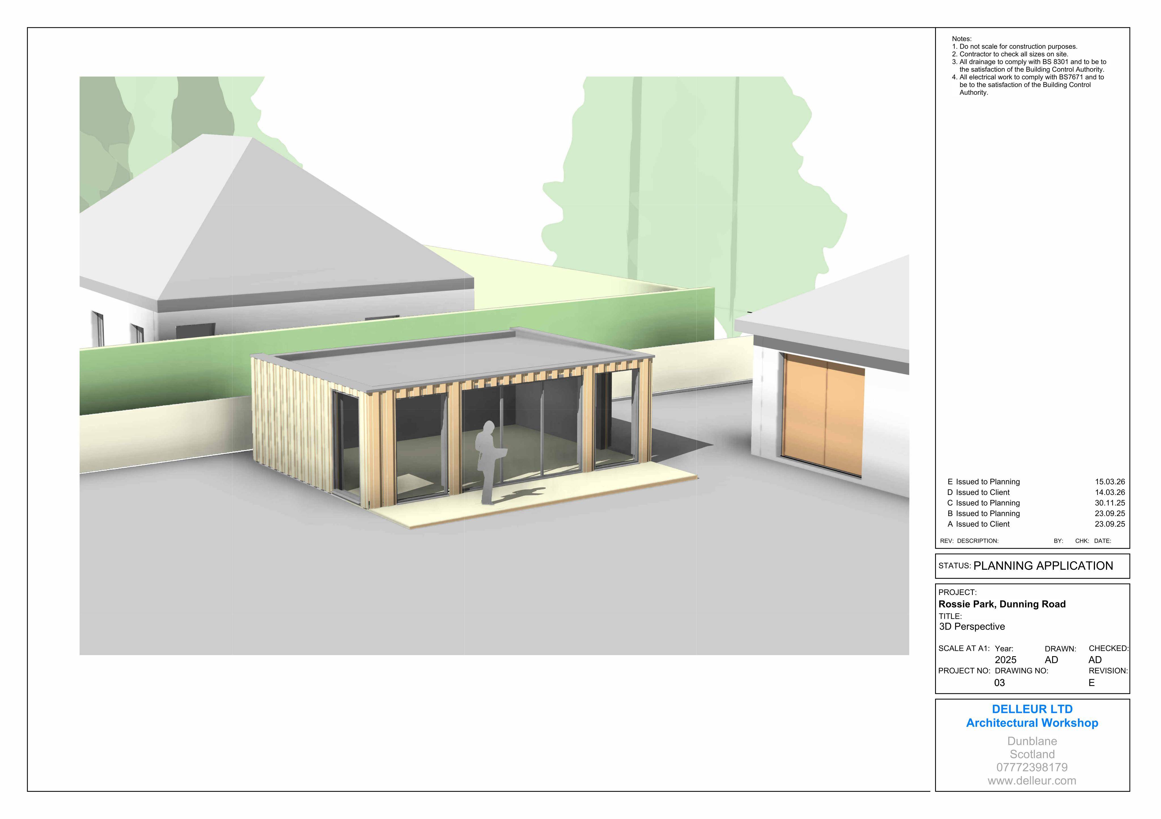The height and width of the screenshot is (819, 1161).
Task: Click the 'DRAWING NO:' label
Action: click(1022, 671)
